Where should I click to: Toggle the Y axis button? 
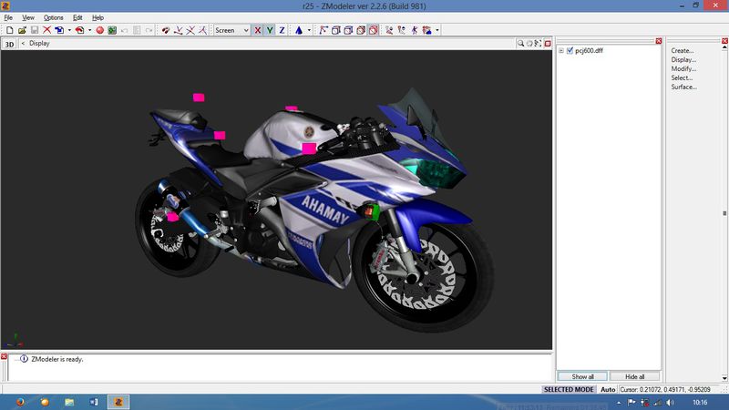270,30
